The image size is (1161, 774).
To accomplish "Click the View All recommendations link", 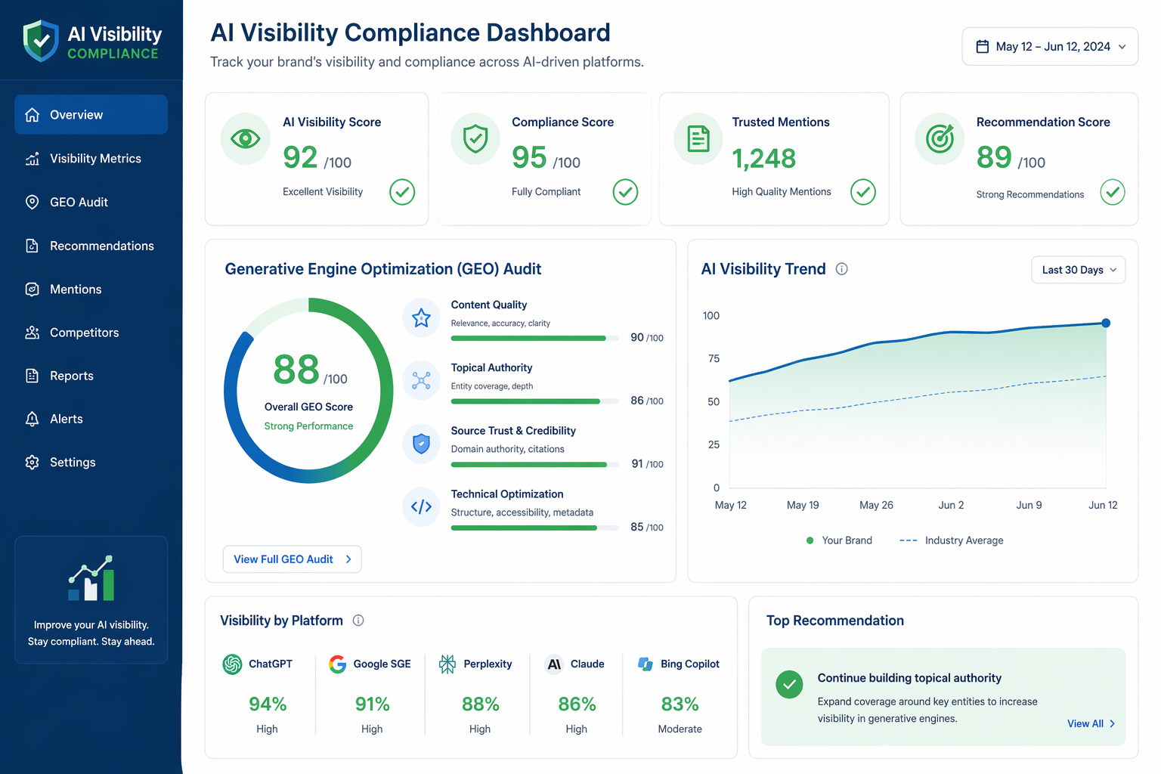I will click(x=1091, y=723).
